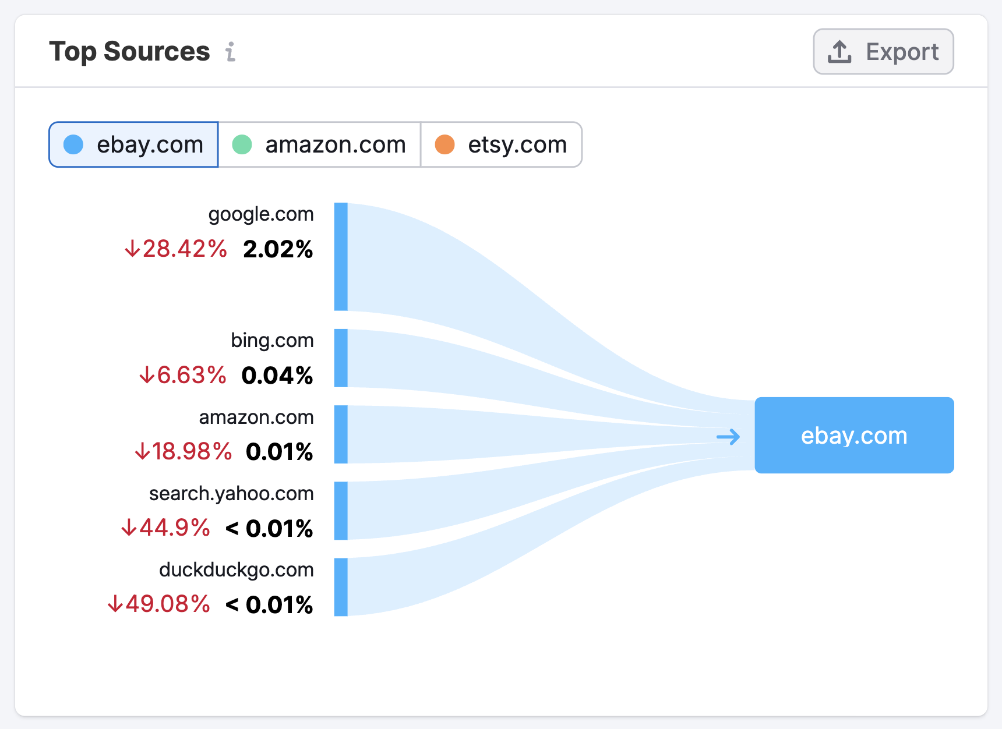Viewport: 1002px width, 729px height.
Task: Click the green dot on amazon.com chip
Action: click(x=241, y=144)
